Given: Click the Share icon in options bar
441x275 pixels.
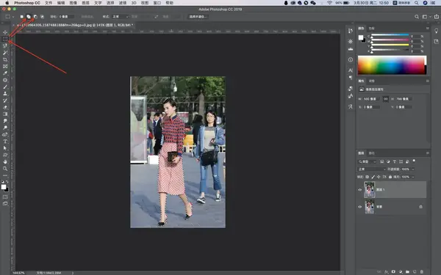Looking at the screenshot, I should pyautogui.click(x=437, y=17).
